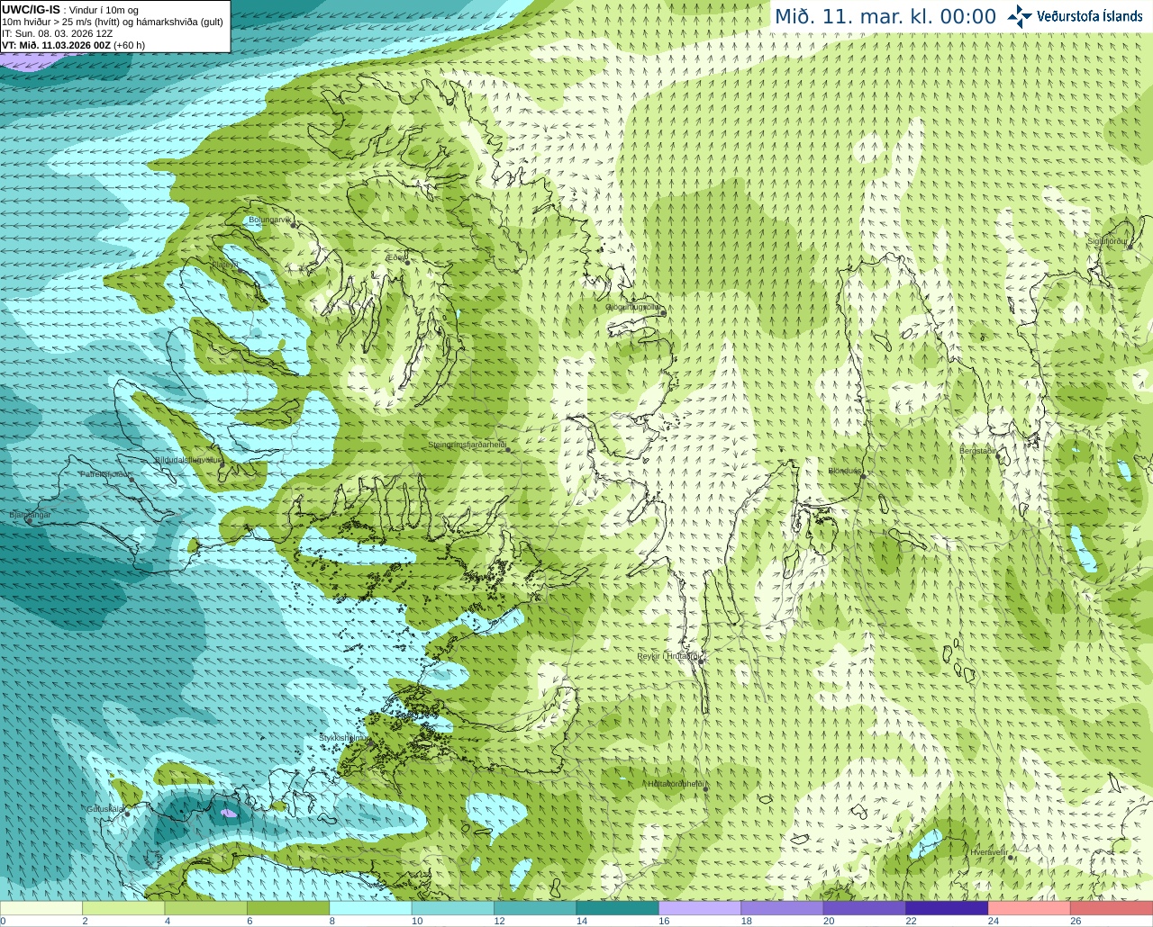The height and width of the screenshot is (927, 1153).
Task: Click the Bolungarvík station label
Action: pos(269,220)
